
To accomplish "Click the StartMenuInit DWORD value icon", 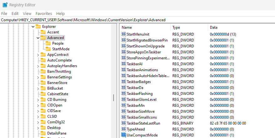I will (124, 34).
